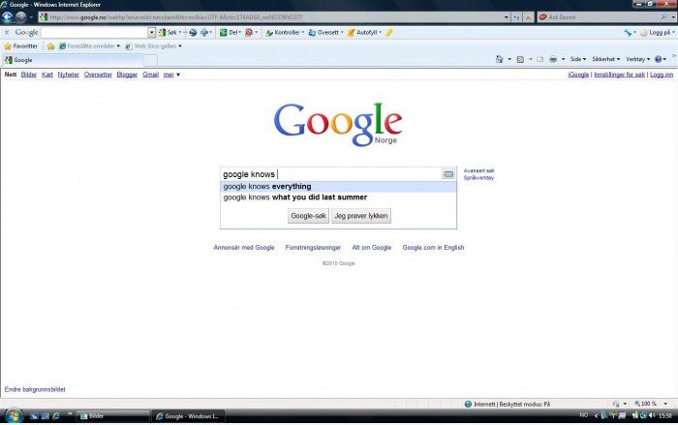Click the Oversett translate button
678x425 pixels.
coord(325,32)
